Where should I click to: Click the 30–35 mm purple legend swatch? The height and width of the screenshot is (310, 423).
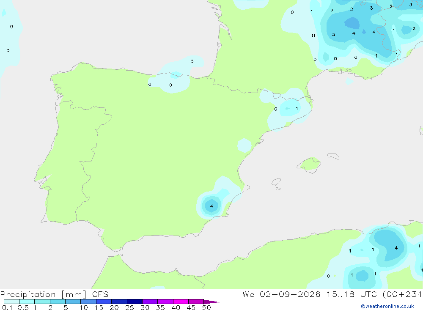coord(150,302)
